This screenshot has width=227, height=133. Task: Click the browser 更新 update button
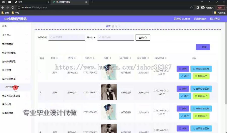221,8
